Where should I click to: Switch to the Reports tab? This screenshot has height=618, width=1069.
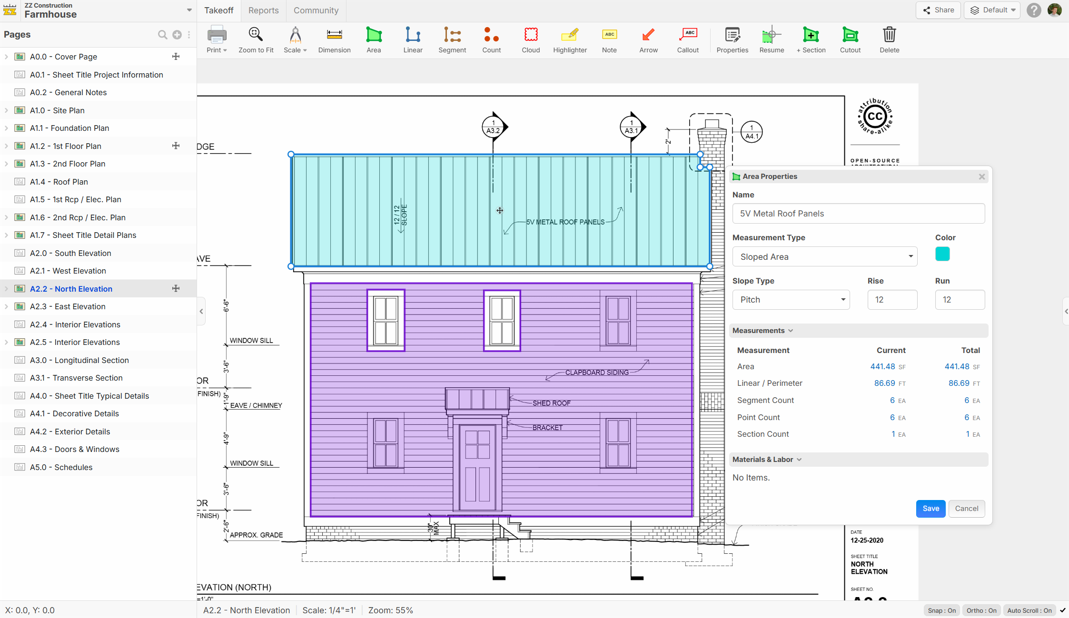coord(263,10)
